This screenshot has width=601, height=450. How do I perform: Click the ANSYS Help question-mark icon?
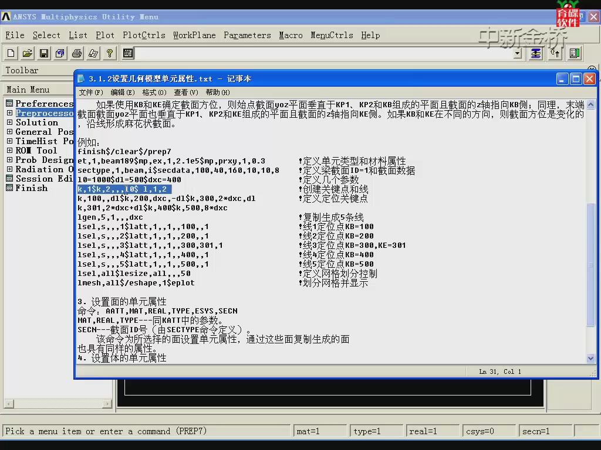tap(110, 53)
